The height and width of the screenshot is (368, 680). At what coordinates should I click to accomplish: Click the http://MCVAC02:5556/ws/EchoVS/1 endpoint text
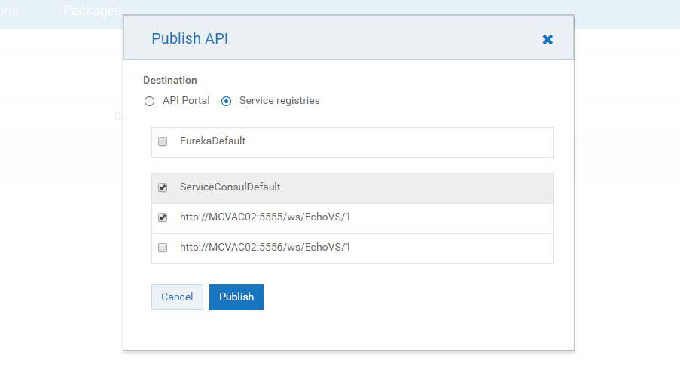click(x=265, y=247)
